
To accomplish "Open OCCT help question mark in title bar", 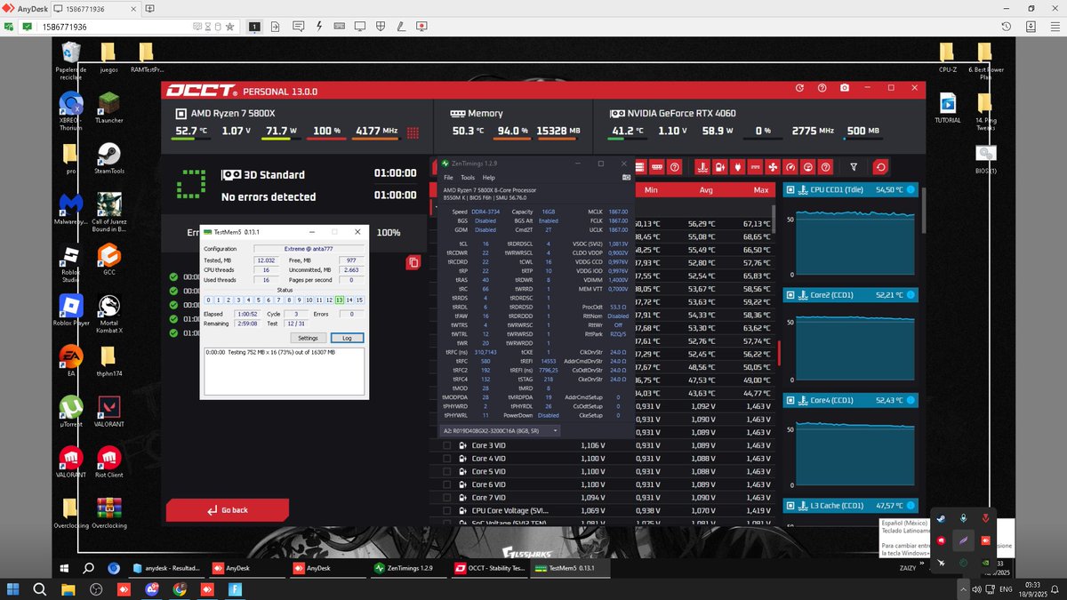I will coord(822,88).
